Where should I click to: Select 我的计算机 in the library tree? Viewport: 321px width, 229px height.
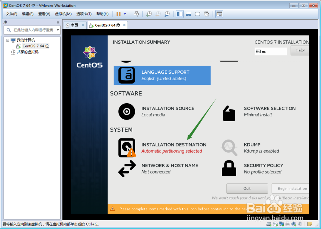pos(26,40)
